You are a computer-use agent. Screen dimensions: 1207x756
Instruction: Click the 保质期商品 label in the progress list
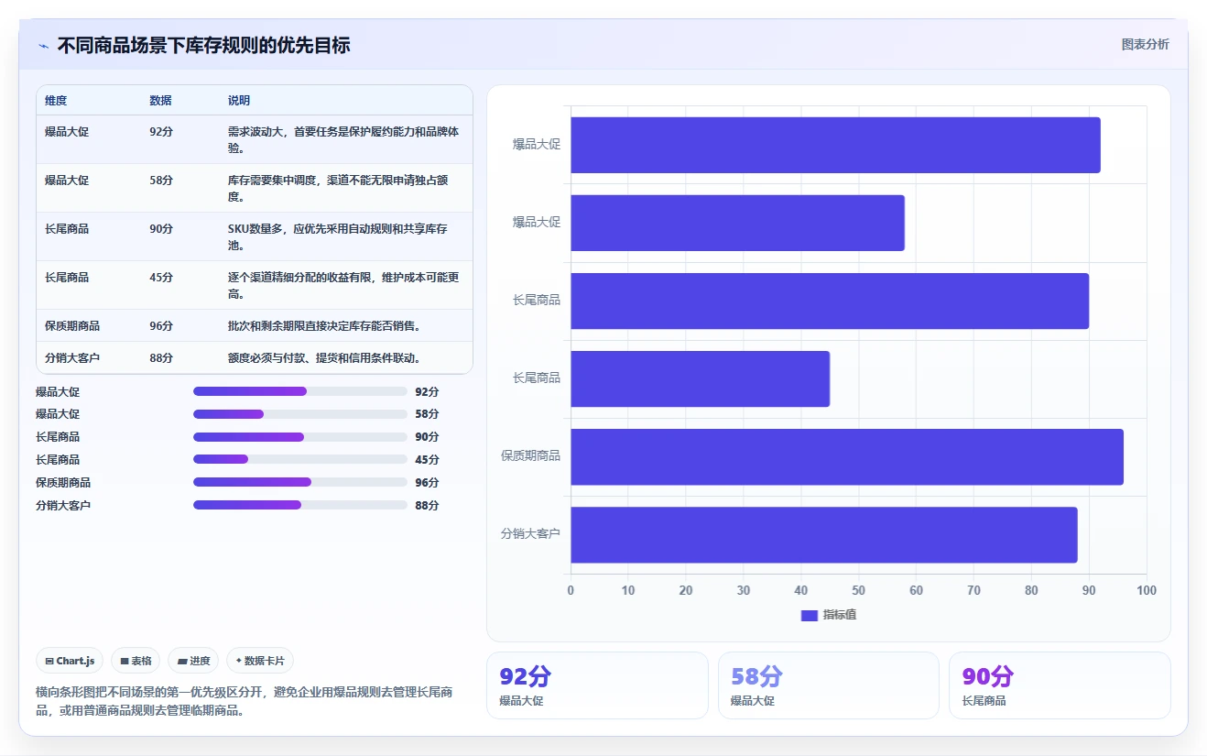coord(63,483)
